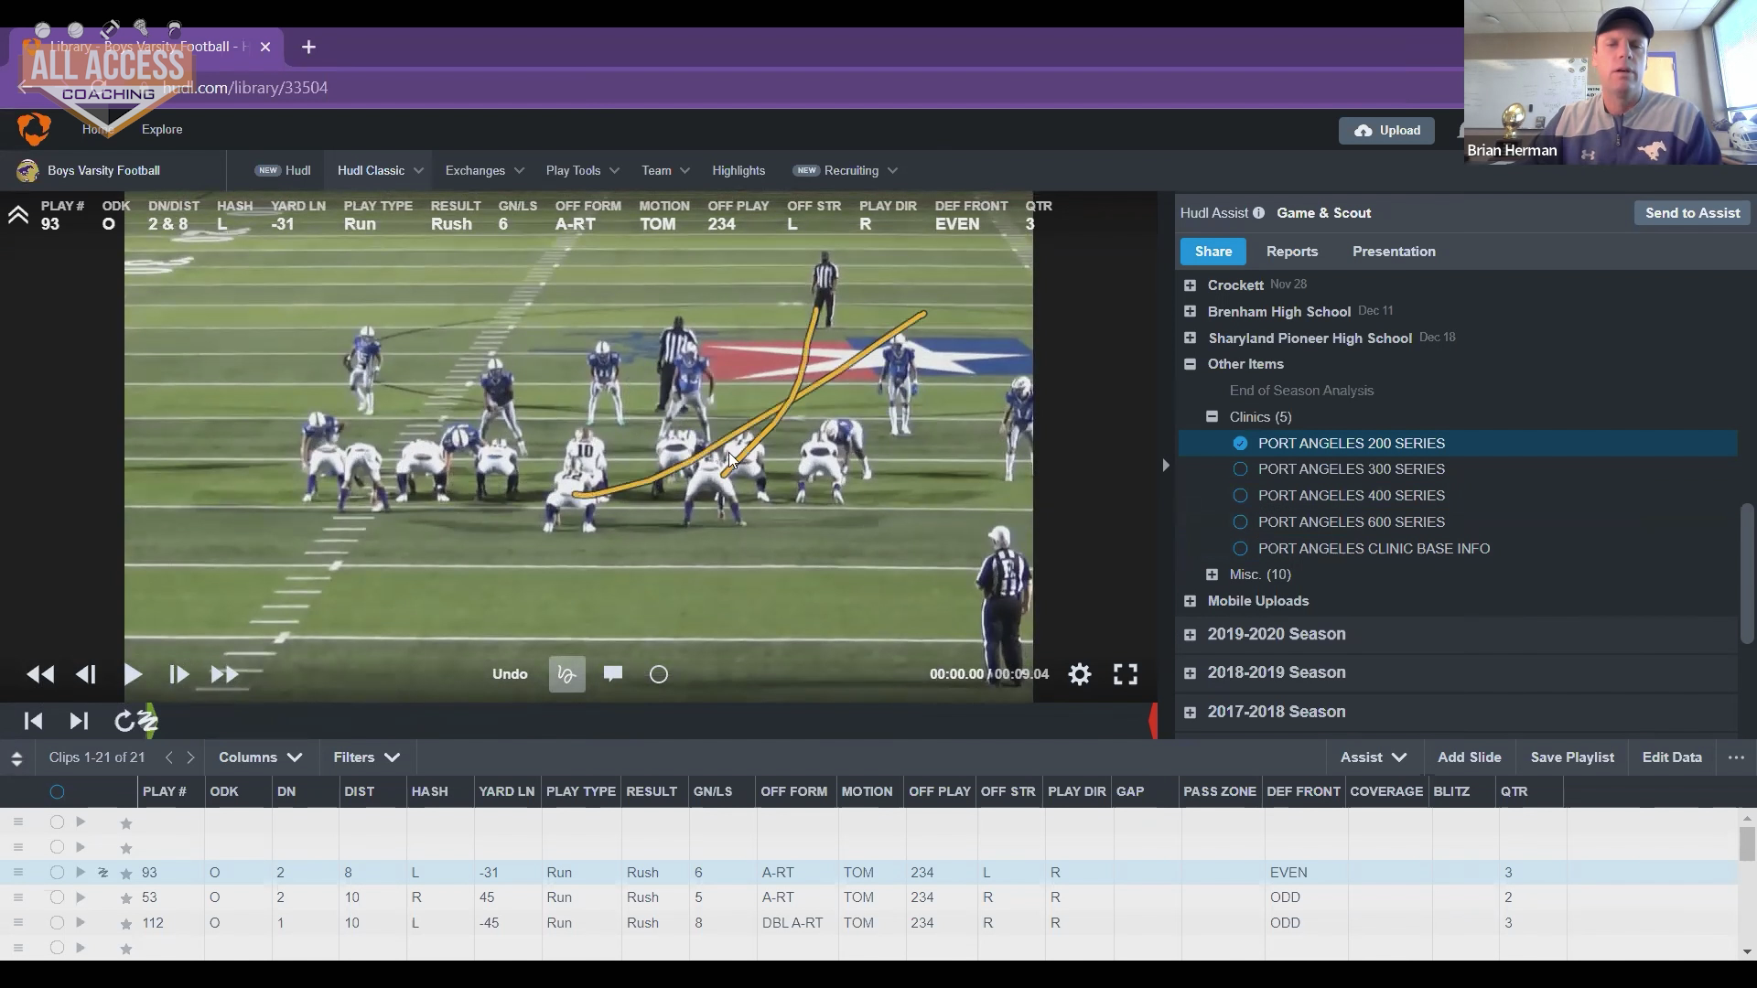
Task: Click the library panel vertical scrollbar
Action: tap(1747, 573)
